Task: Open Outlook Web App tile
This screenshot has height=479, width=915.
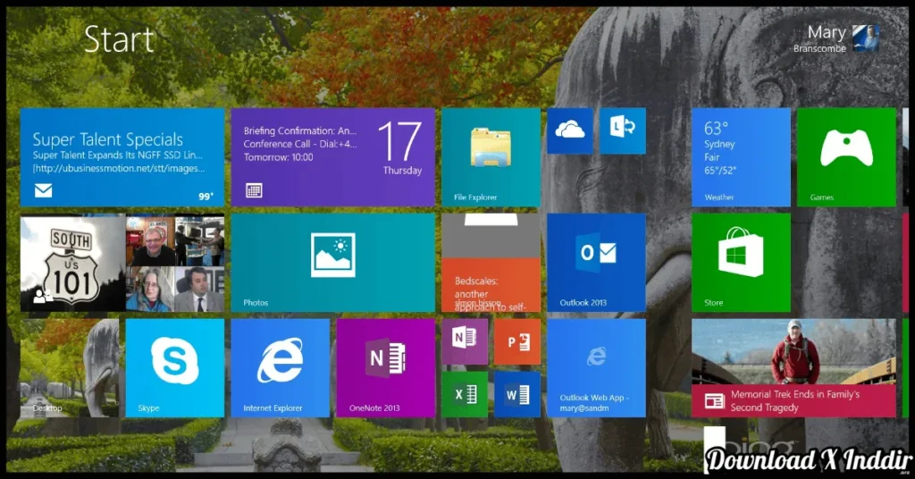Action: 596,367
